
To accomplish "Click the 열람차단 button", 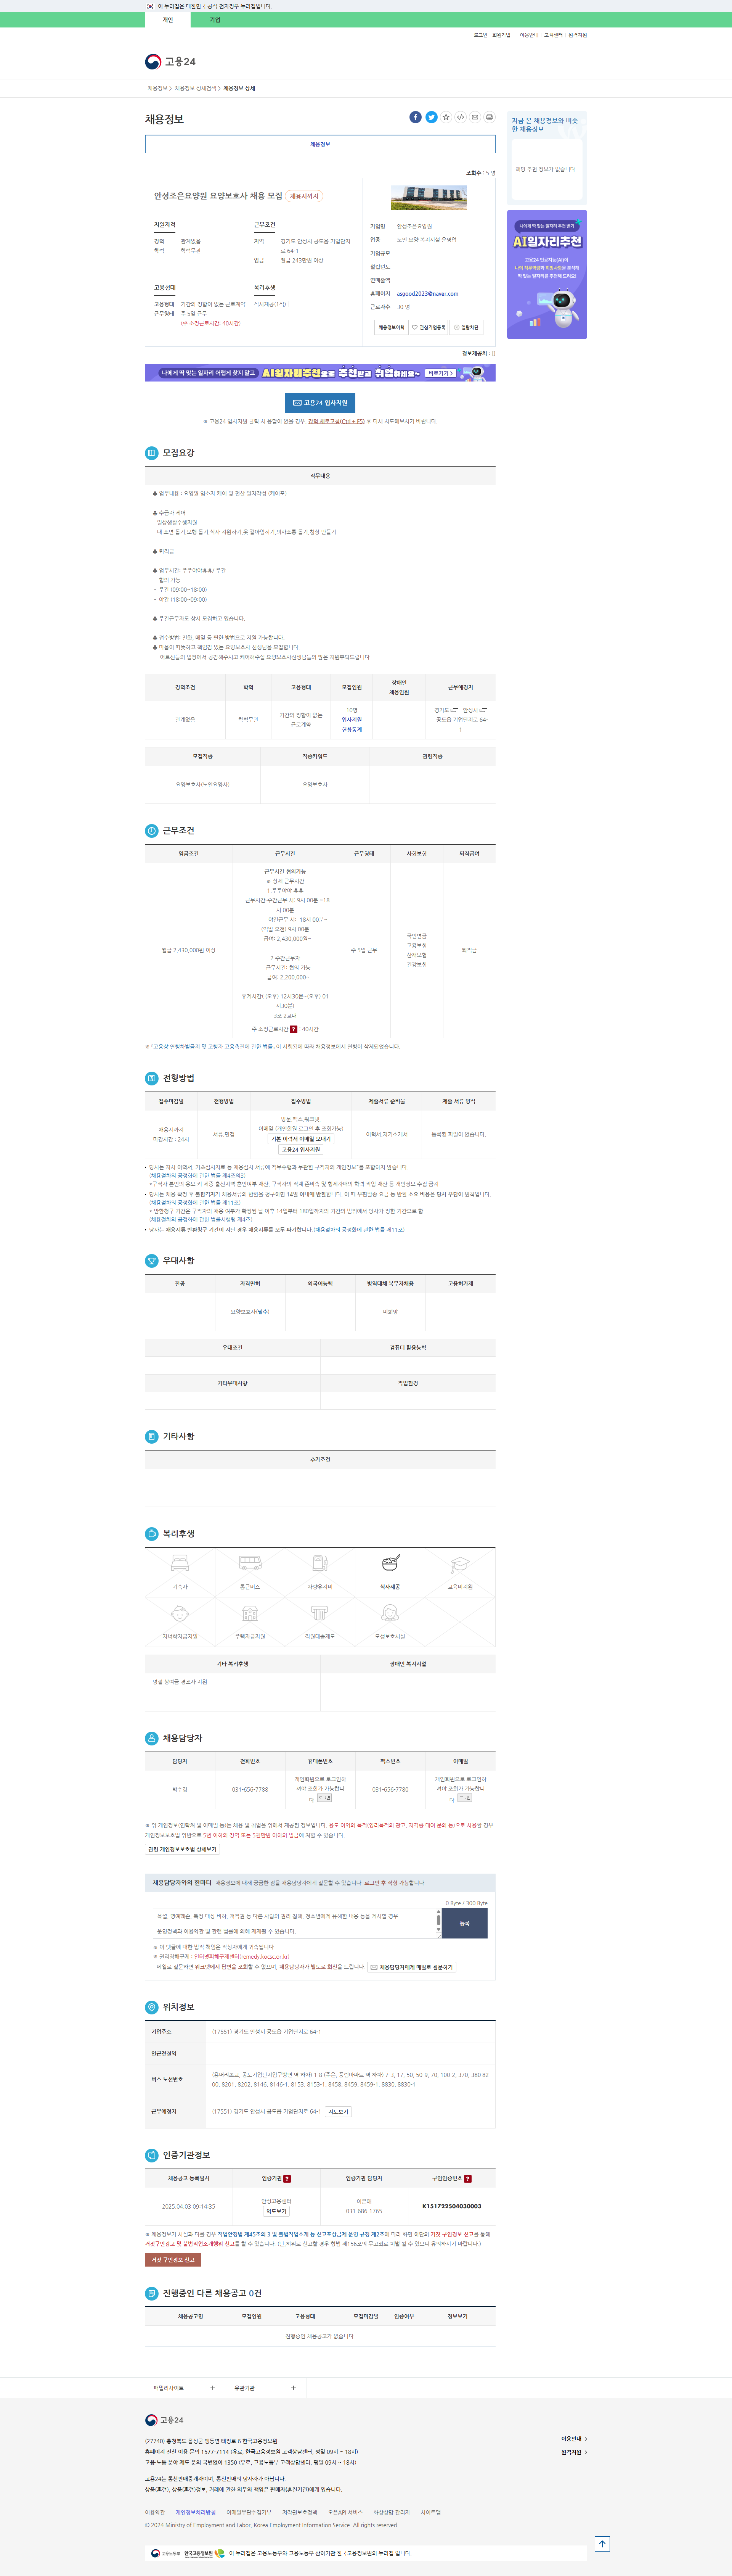I will (466, 327).
